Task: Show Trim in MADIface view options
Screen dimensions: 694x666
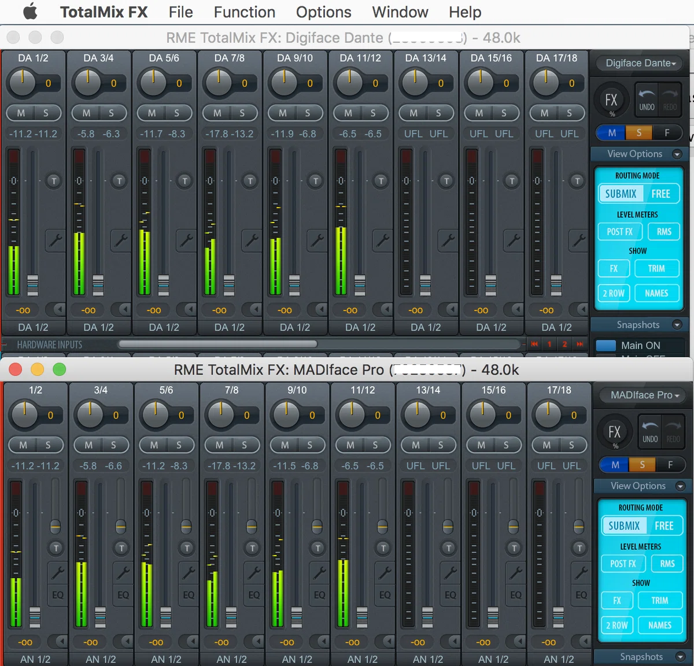Action: [x=660, y=601]
